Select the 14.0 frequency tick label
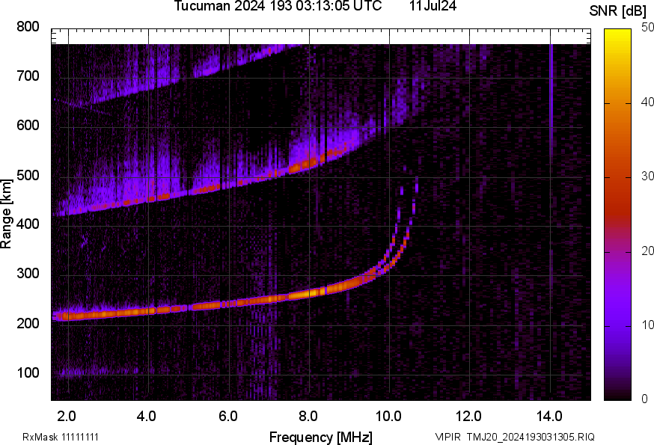This screenshot has width=654, height=445. coord(550,415)
